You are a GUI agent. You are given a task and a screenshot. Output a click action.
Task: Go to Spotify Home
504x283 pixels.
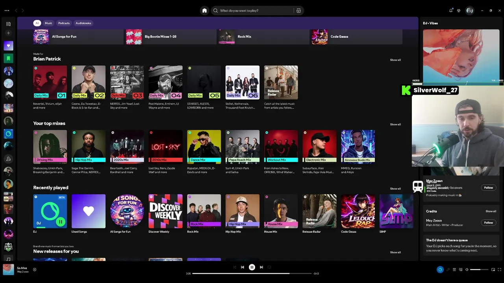(x=204, y=11)
